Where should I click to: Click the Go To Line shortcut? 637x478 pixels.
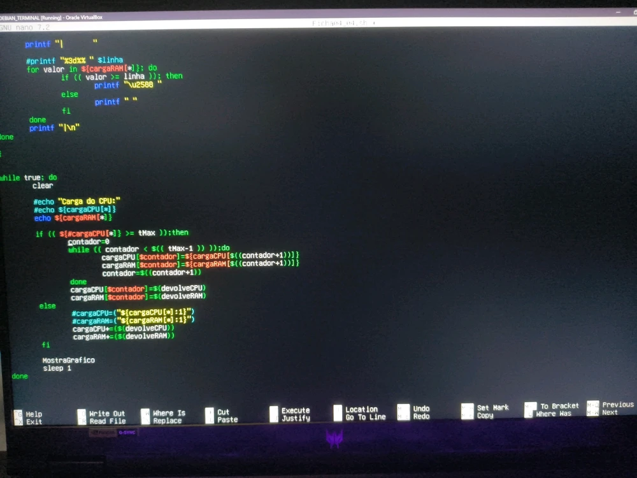click(366, 417)
